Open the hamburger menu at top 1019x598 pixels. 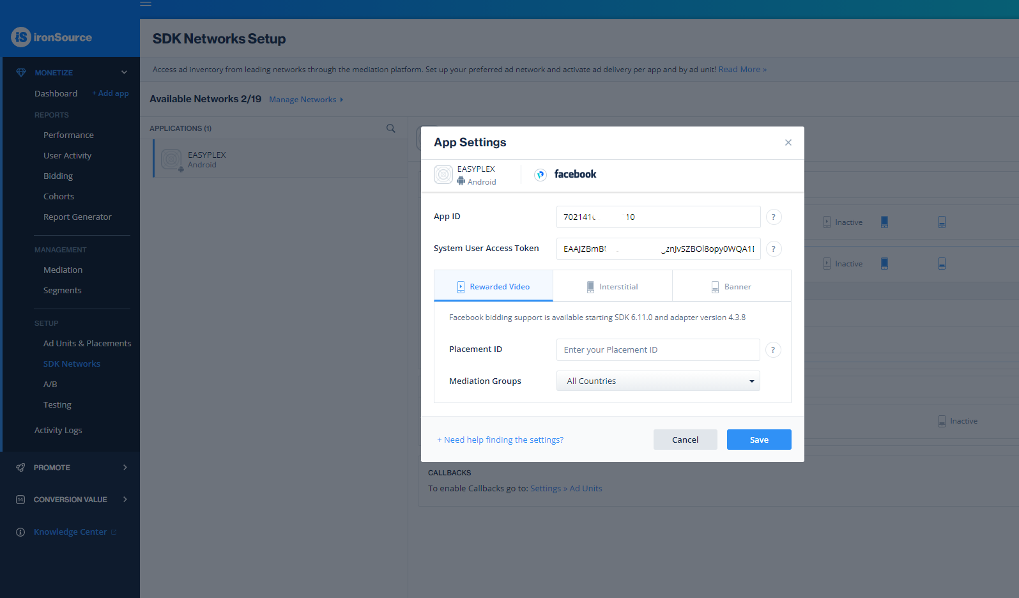pos(146,3)
